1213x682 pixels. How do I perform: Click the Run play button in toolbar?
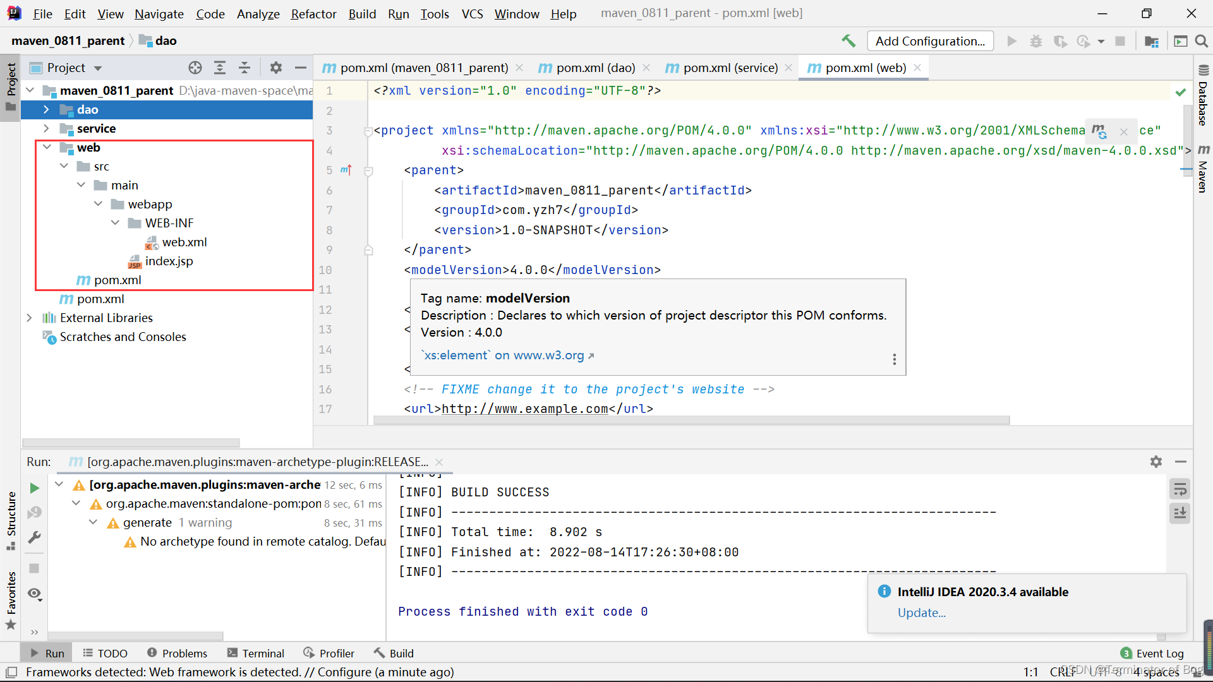click(x=1011, y=41)
